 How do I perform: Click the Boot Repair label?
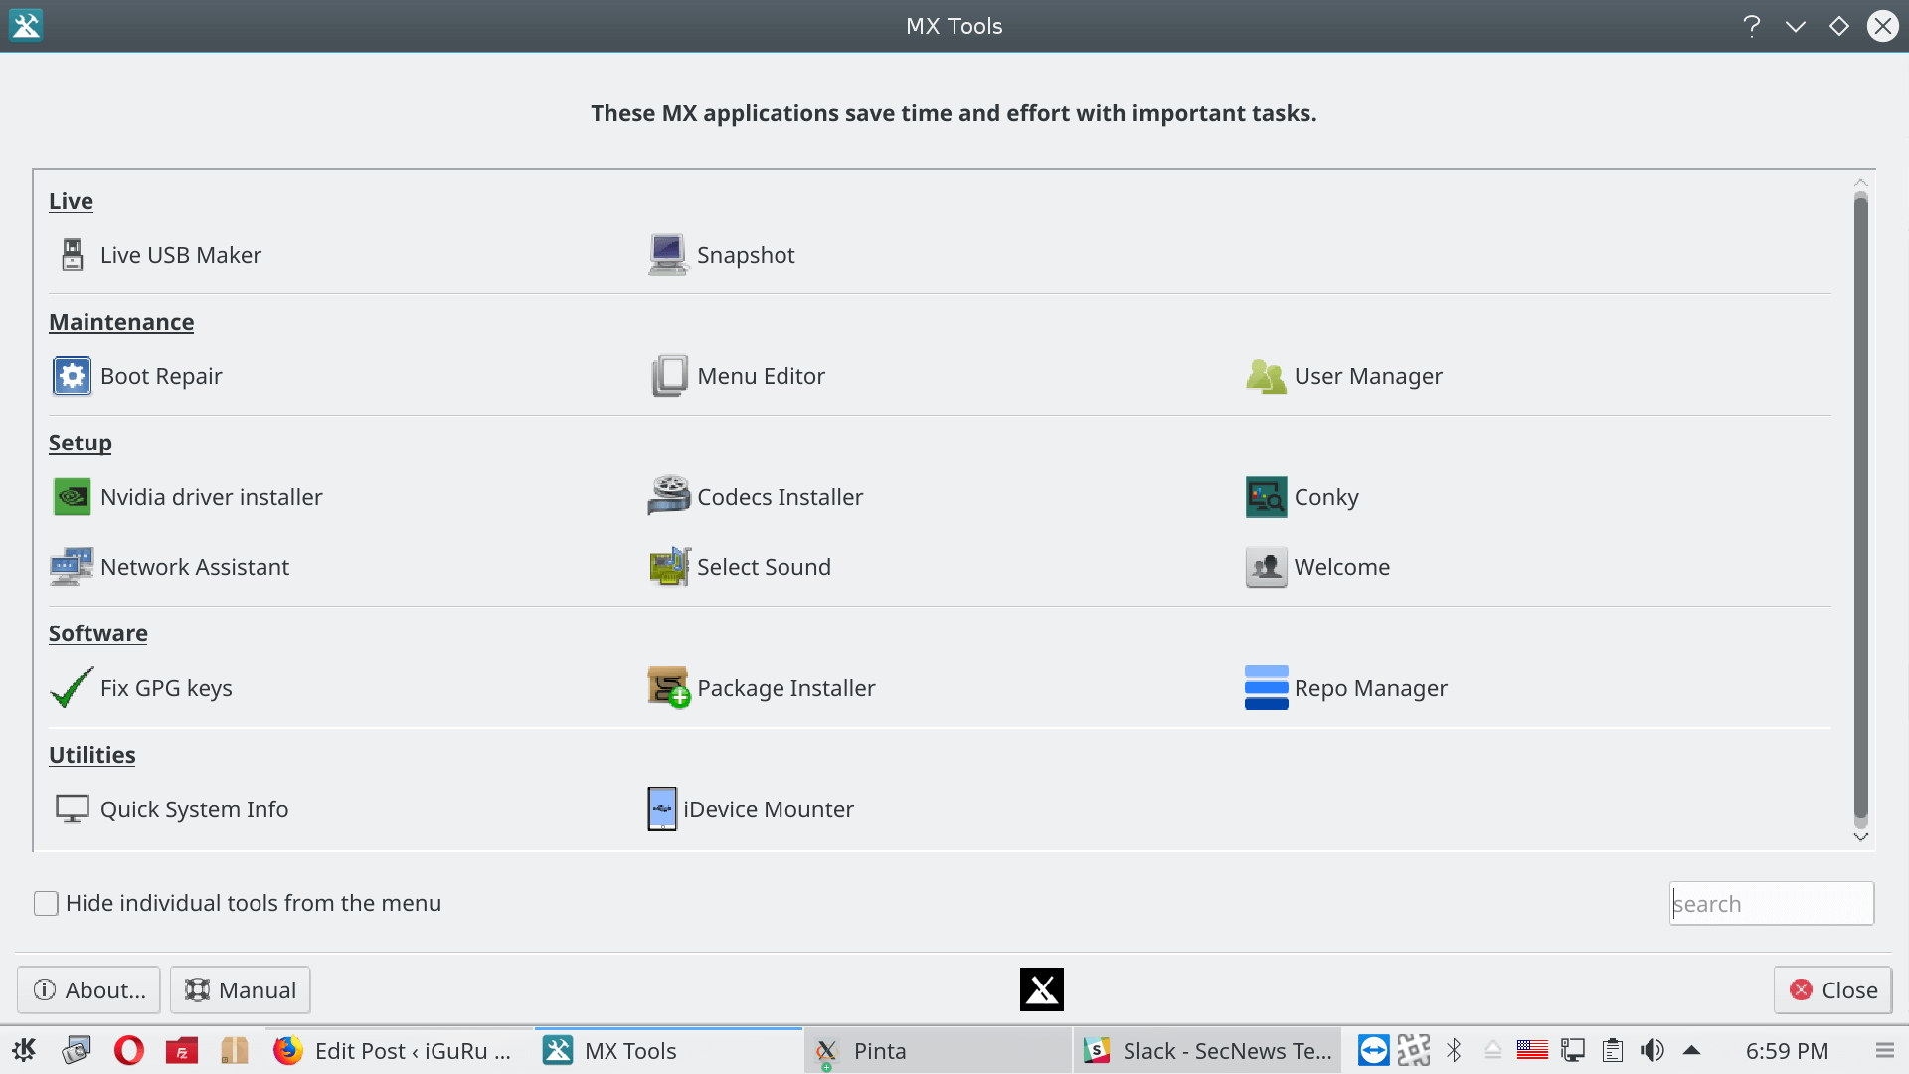click(x=161, y=376)
